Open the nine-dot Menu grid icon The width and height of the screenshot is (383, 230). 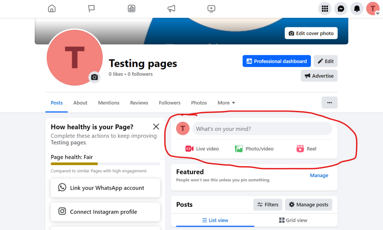(325, 9)
